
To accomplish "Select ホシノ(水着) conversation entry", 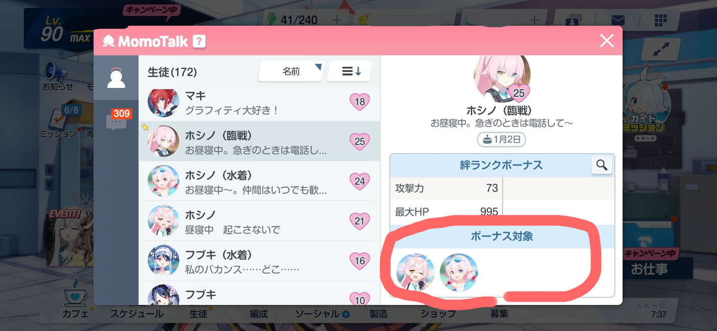I will click(259, 181).
